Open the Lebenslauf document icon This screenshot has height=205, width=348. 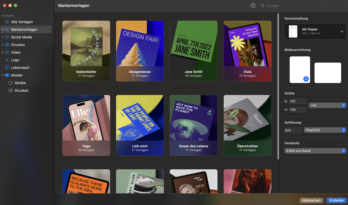pyautogui.click(x=7, y=67)
